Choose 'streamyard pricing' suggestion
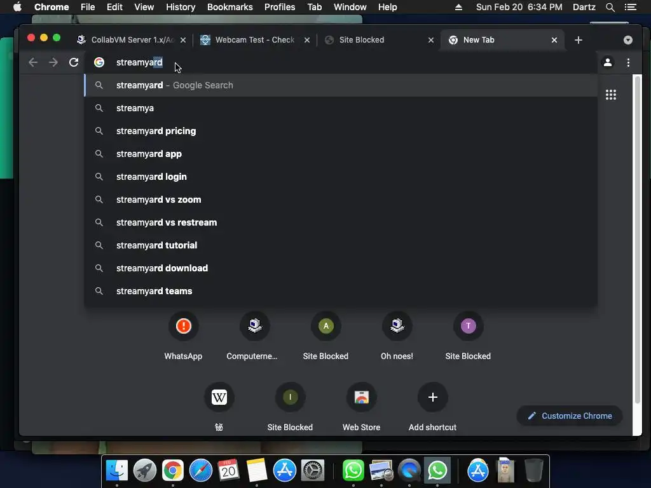 coord(341,131)
